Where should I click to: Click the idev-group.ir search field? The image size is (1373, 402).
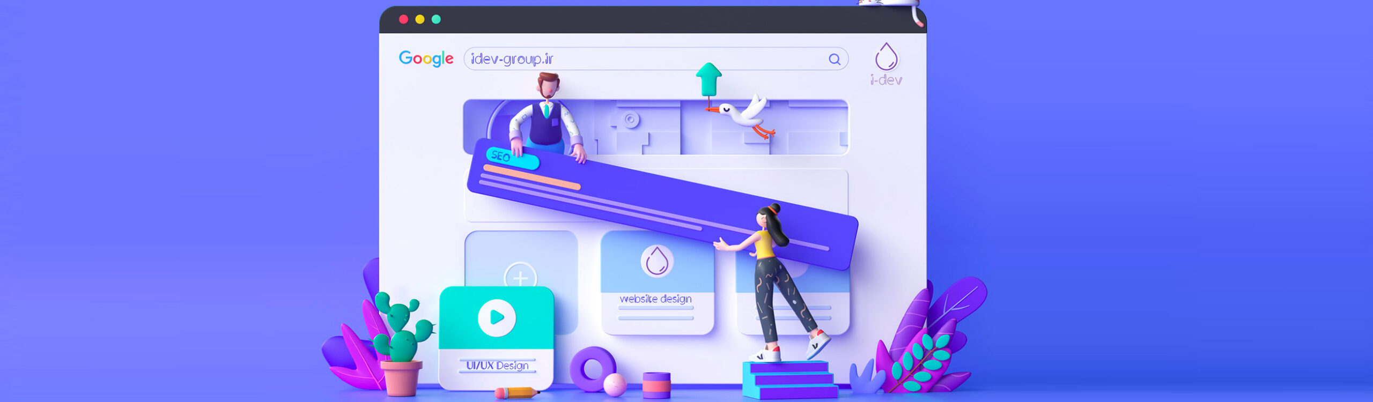[x=656, y=59]
